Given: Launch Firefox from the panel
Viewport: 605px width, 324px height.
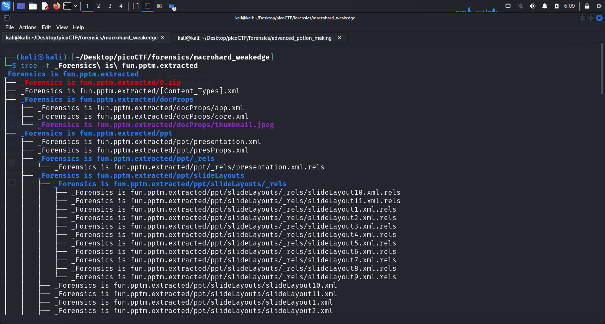Looking at the screenshot, I should click(56, 6).
